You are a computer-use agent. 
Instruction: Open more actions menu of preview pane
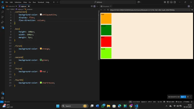point(192,6)
